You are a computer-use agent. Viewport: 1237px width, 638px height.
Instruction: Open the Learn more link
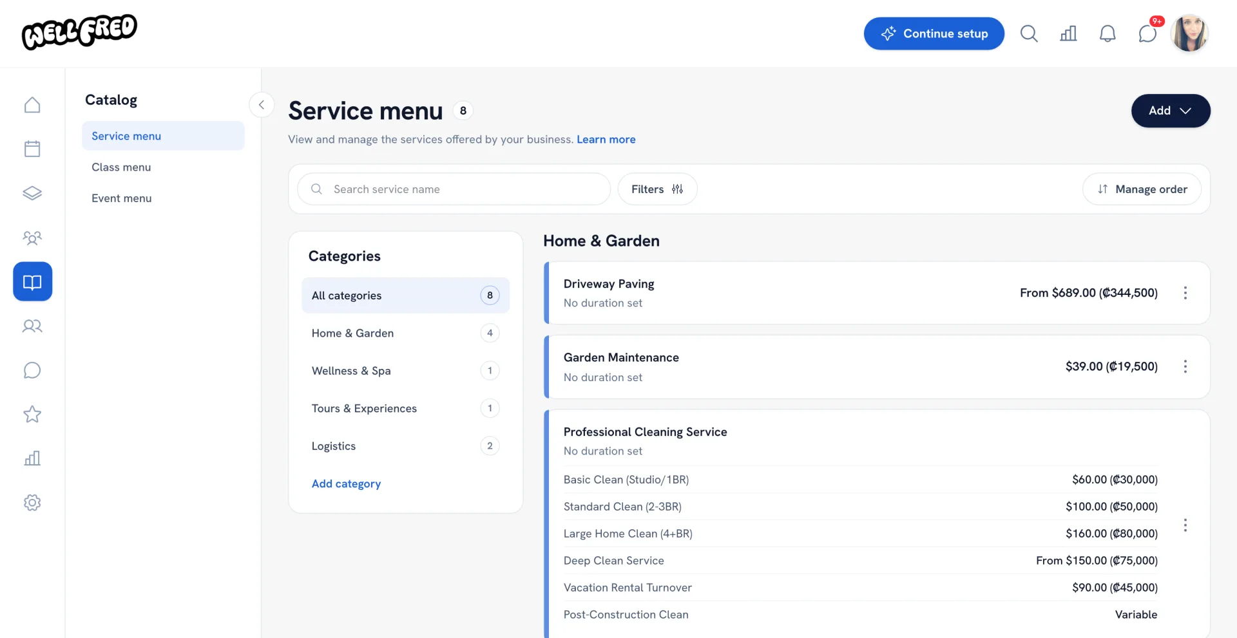click(x=606, y=139)
